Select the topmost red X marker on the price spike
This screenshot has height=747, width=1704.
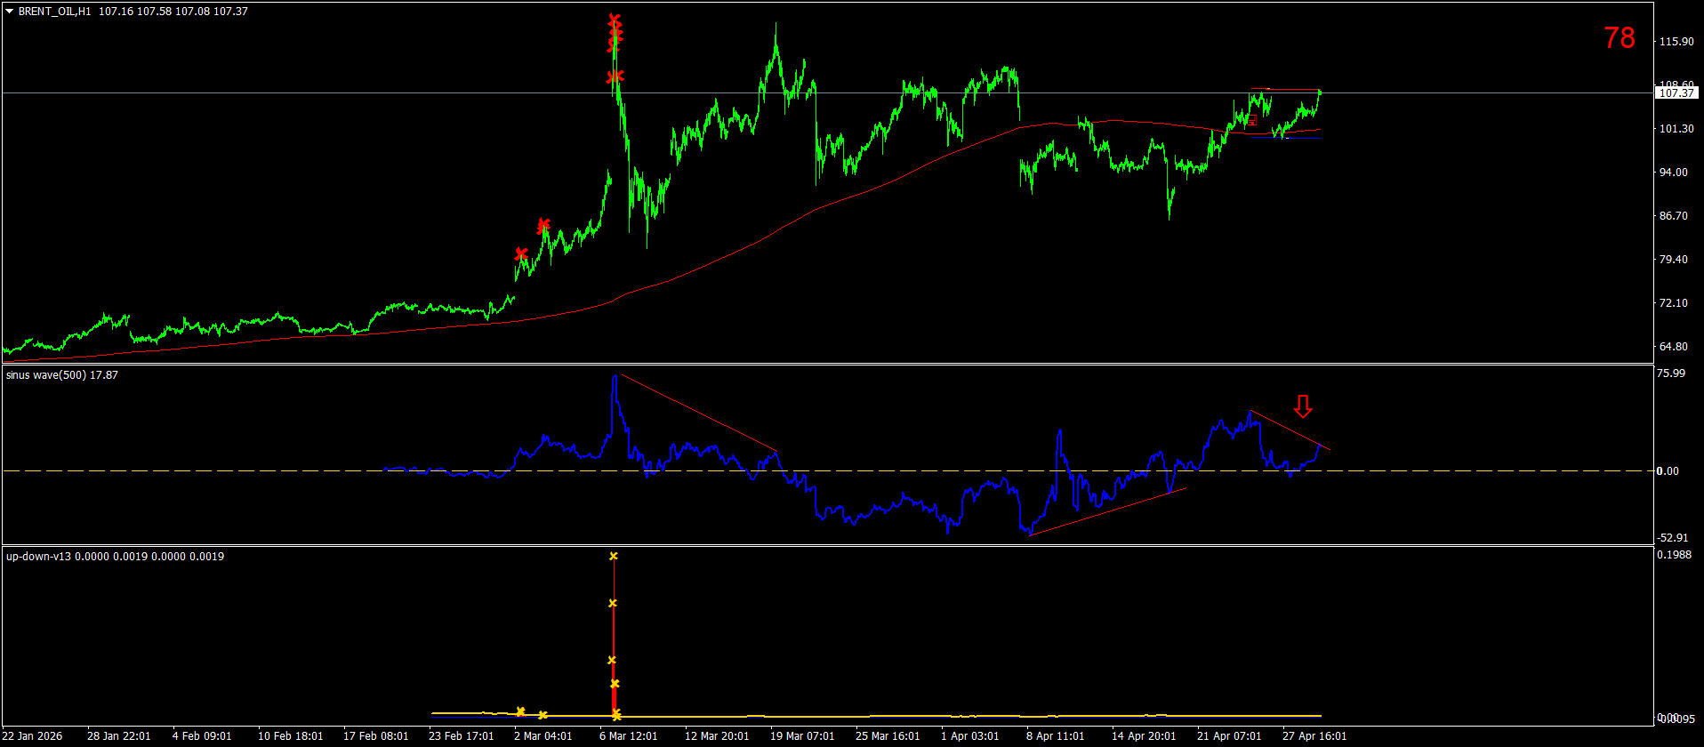coord(615,20)
